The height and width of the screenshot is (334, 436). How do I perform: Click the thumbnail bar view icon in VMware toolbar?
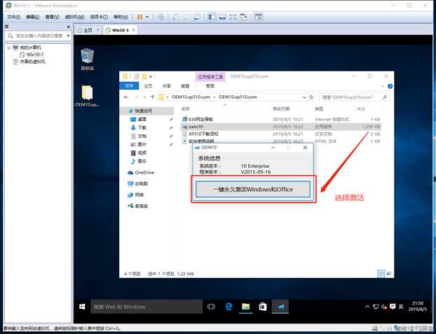[222, 18]
